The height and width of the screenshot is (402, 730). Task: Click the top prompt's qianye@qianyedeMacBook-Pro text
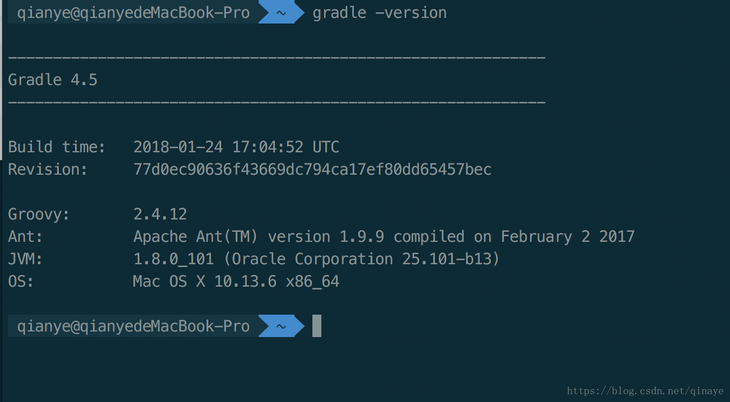[133, 13]
